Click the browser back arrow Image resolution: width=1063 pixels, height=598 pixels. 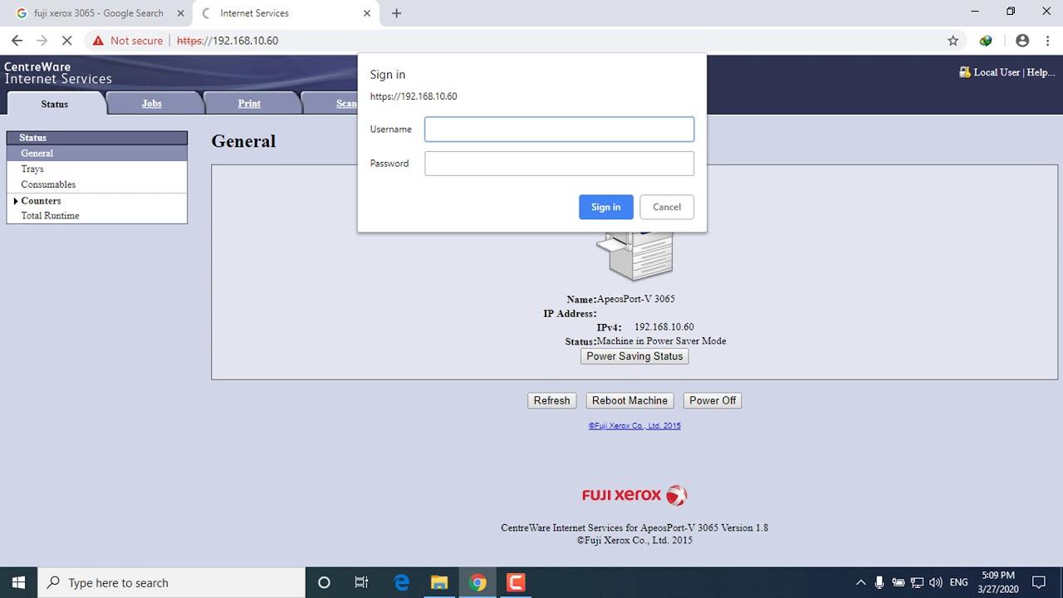[17, 40]
